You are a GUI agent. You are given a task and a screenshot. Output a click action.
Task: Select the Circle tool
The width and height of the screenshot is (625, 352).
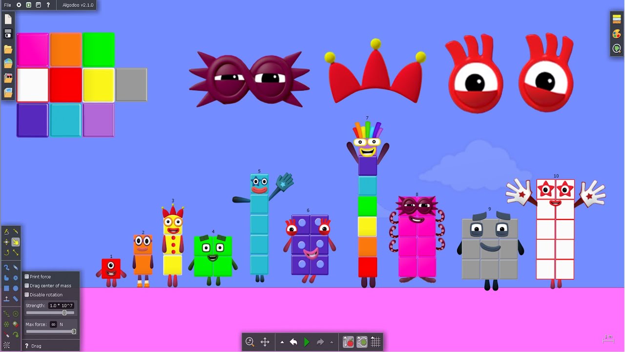16,288
